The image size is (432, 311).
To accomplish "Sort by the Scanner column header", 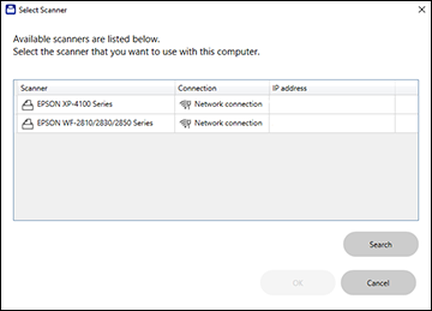I will pos(96,88).
